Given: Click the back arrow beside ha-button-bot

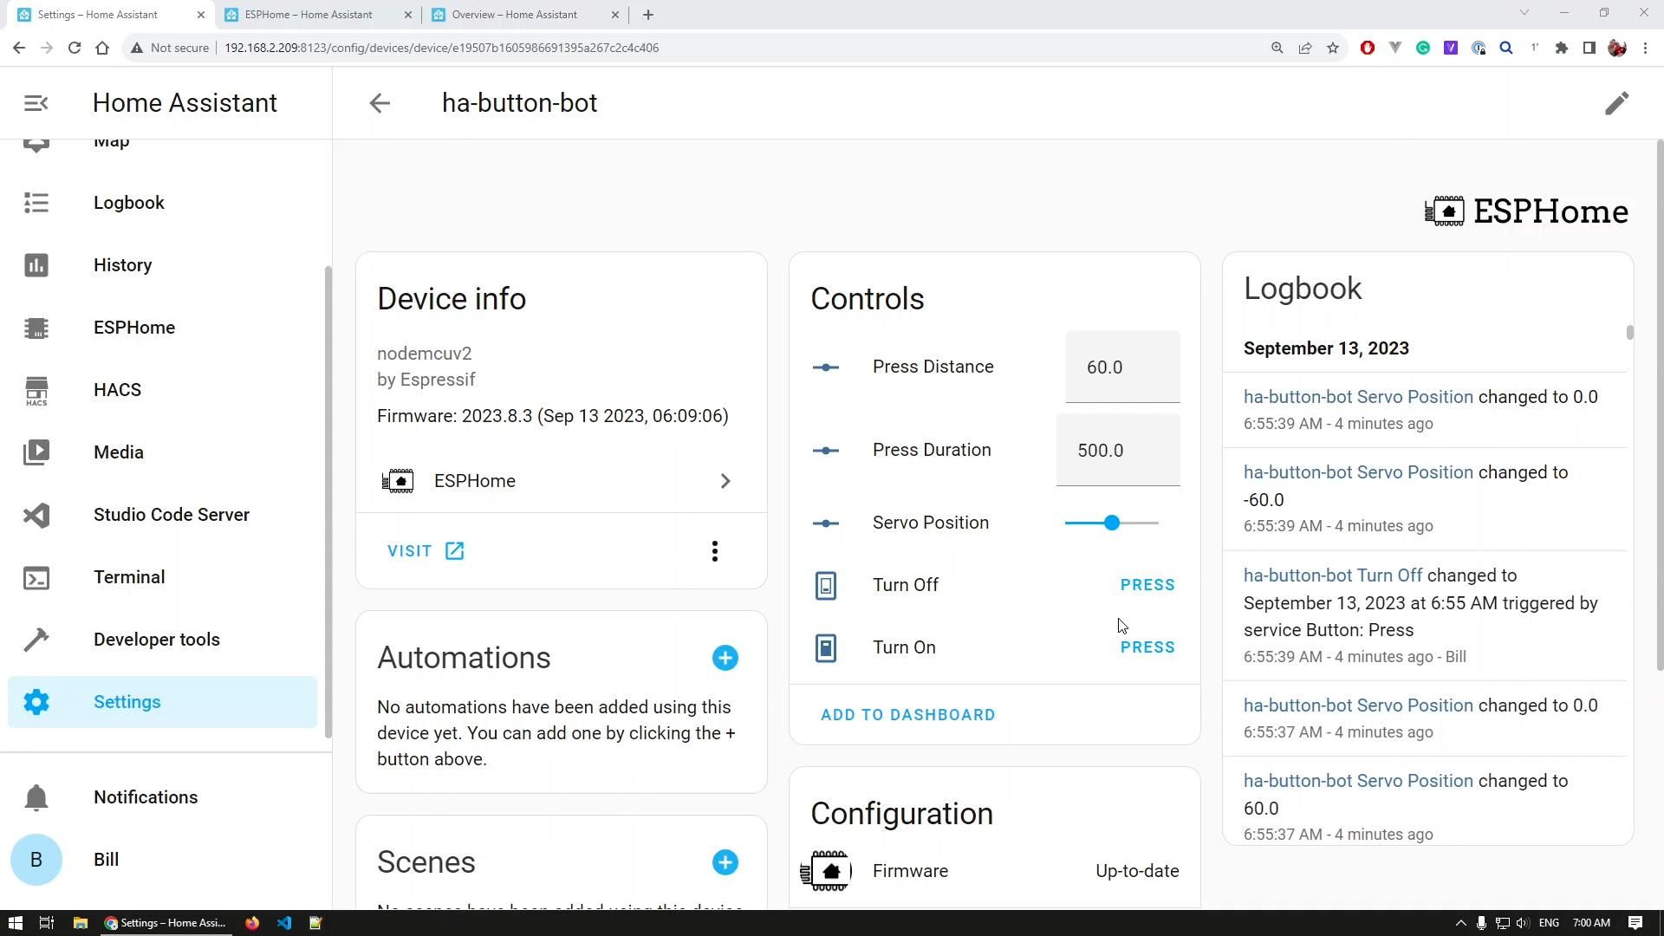Looking at the screenshot, I should pos(379,103).
